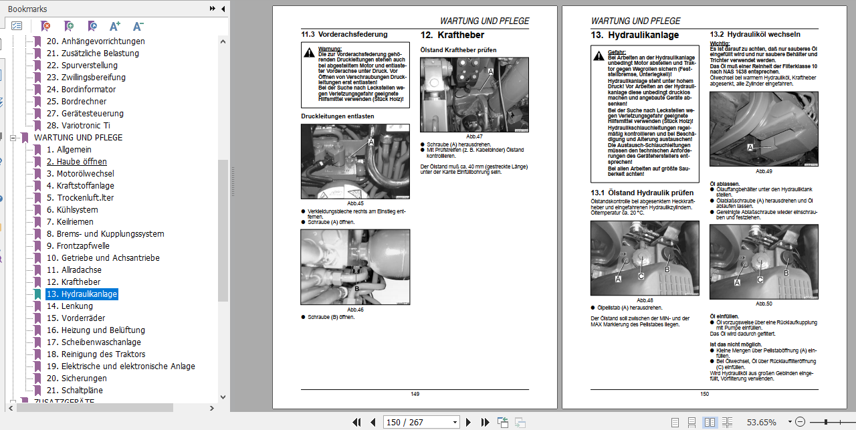Collapse the WARTUNG UND PFLEGE bookmark tree
This screenshot has width=856, height=430.
(x=13, y=138)
